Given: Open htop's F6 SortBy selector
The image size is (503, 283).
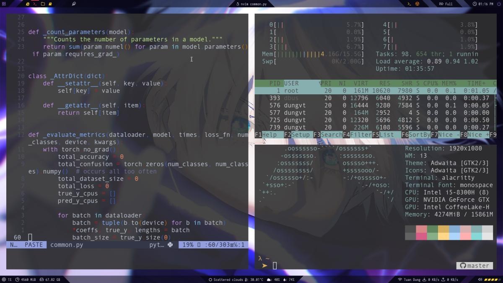Looking at the screenshot, I should [417, 135].
